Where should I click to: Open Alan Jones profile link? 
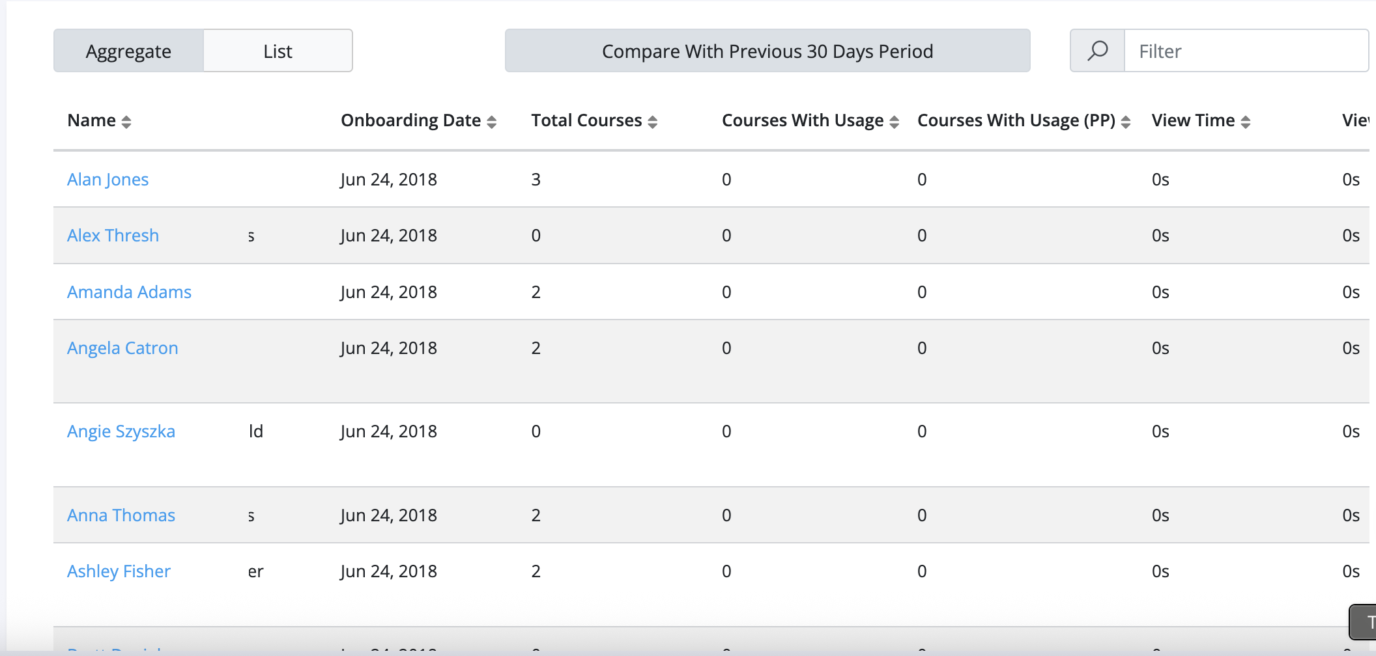(108, 180)
